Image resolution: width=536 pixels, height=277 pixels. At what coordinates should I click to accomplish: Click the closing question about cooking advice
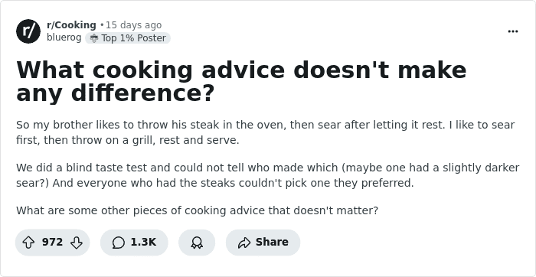(198, 210)
